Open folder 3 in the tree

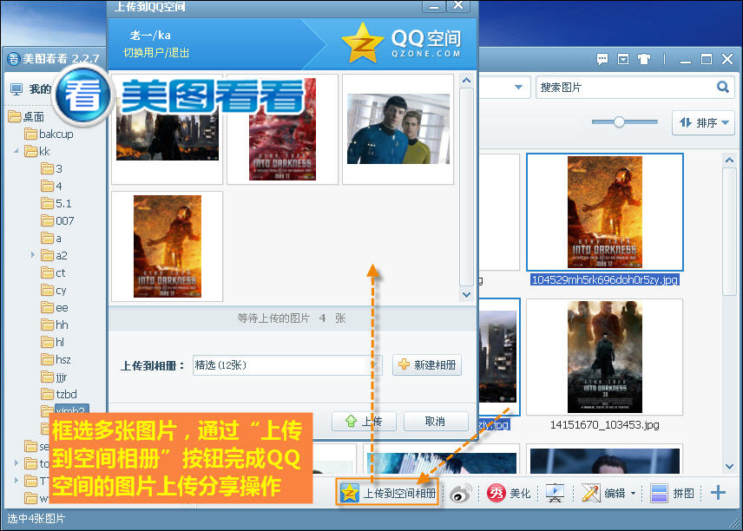coord(52,168)
